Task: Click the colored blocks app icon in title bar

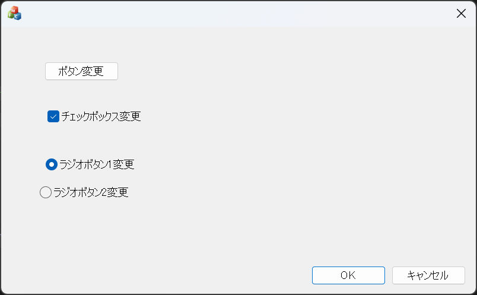Action: click(14, 13)
